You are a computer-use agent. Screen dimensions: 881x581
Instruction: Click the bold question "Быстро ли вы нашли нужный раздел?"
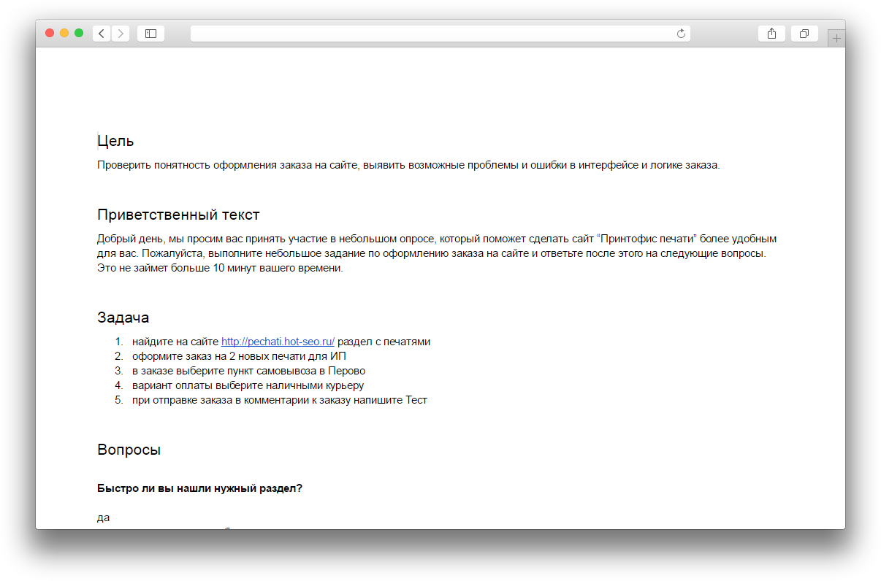(x=199, y=488)
